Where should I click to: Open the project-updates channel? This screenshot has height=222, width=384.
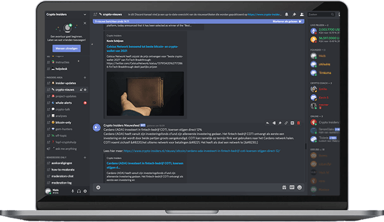point(66,96)
